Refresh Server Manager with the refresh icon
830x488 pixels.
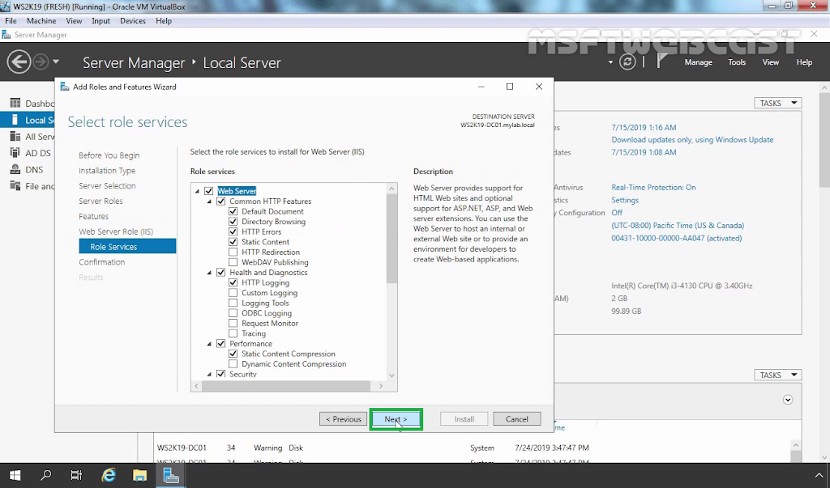627,62
